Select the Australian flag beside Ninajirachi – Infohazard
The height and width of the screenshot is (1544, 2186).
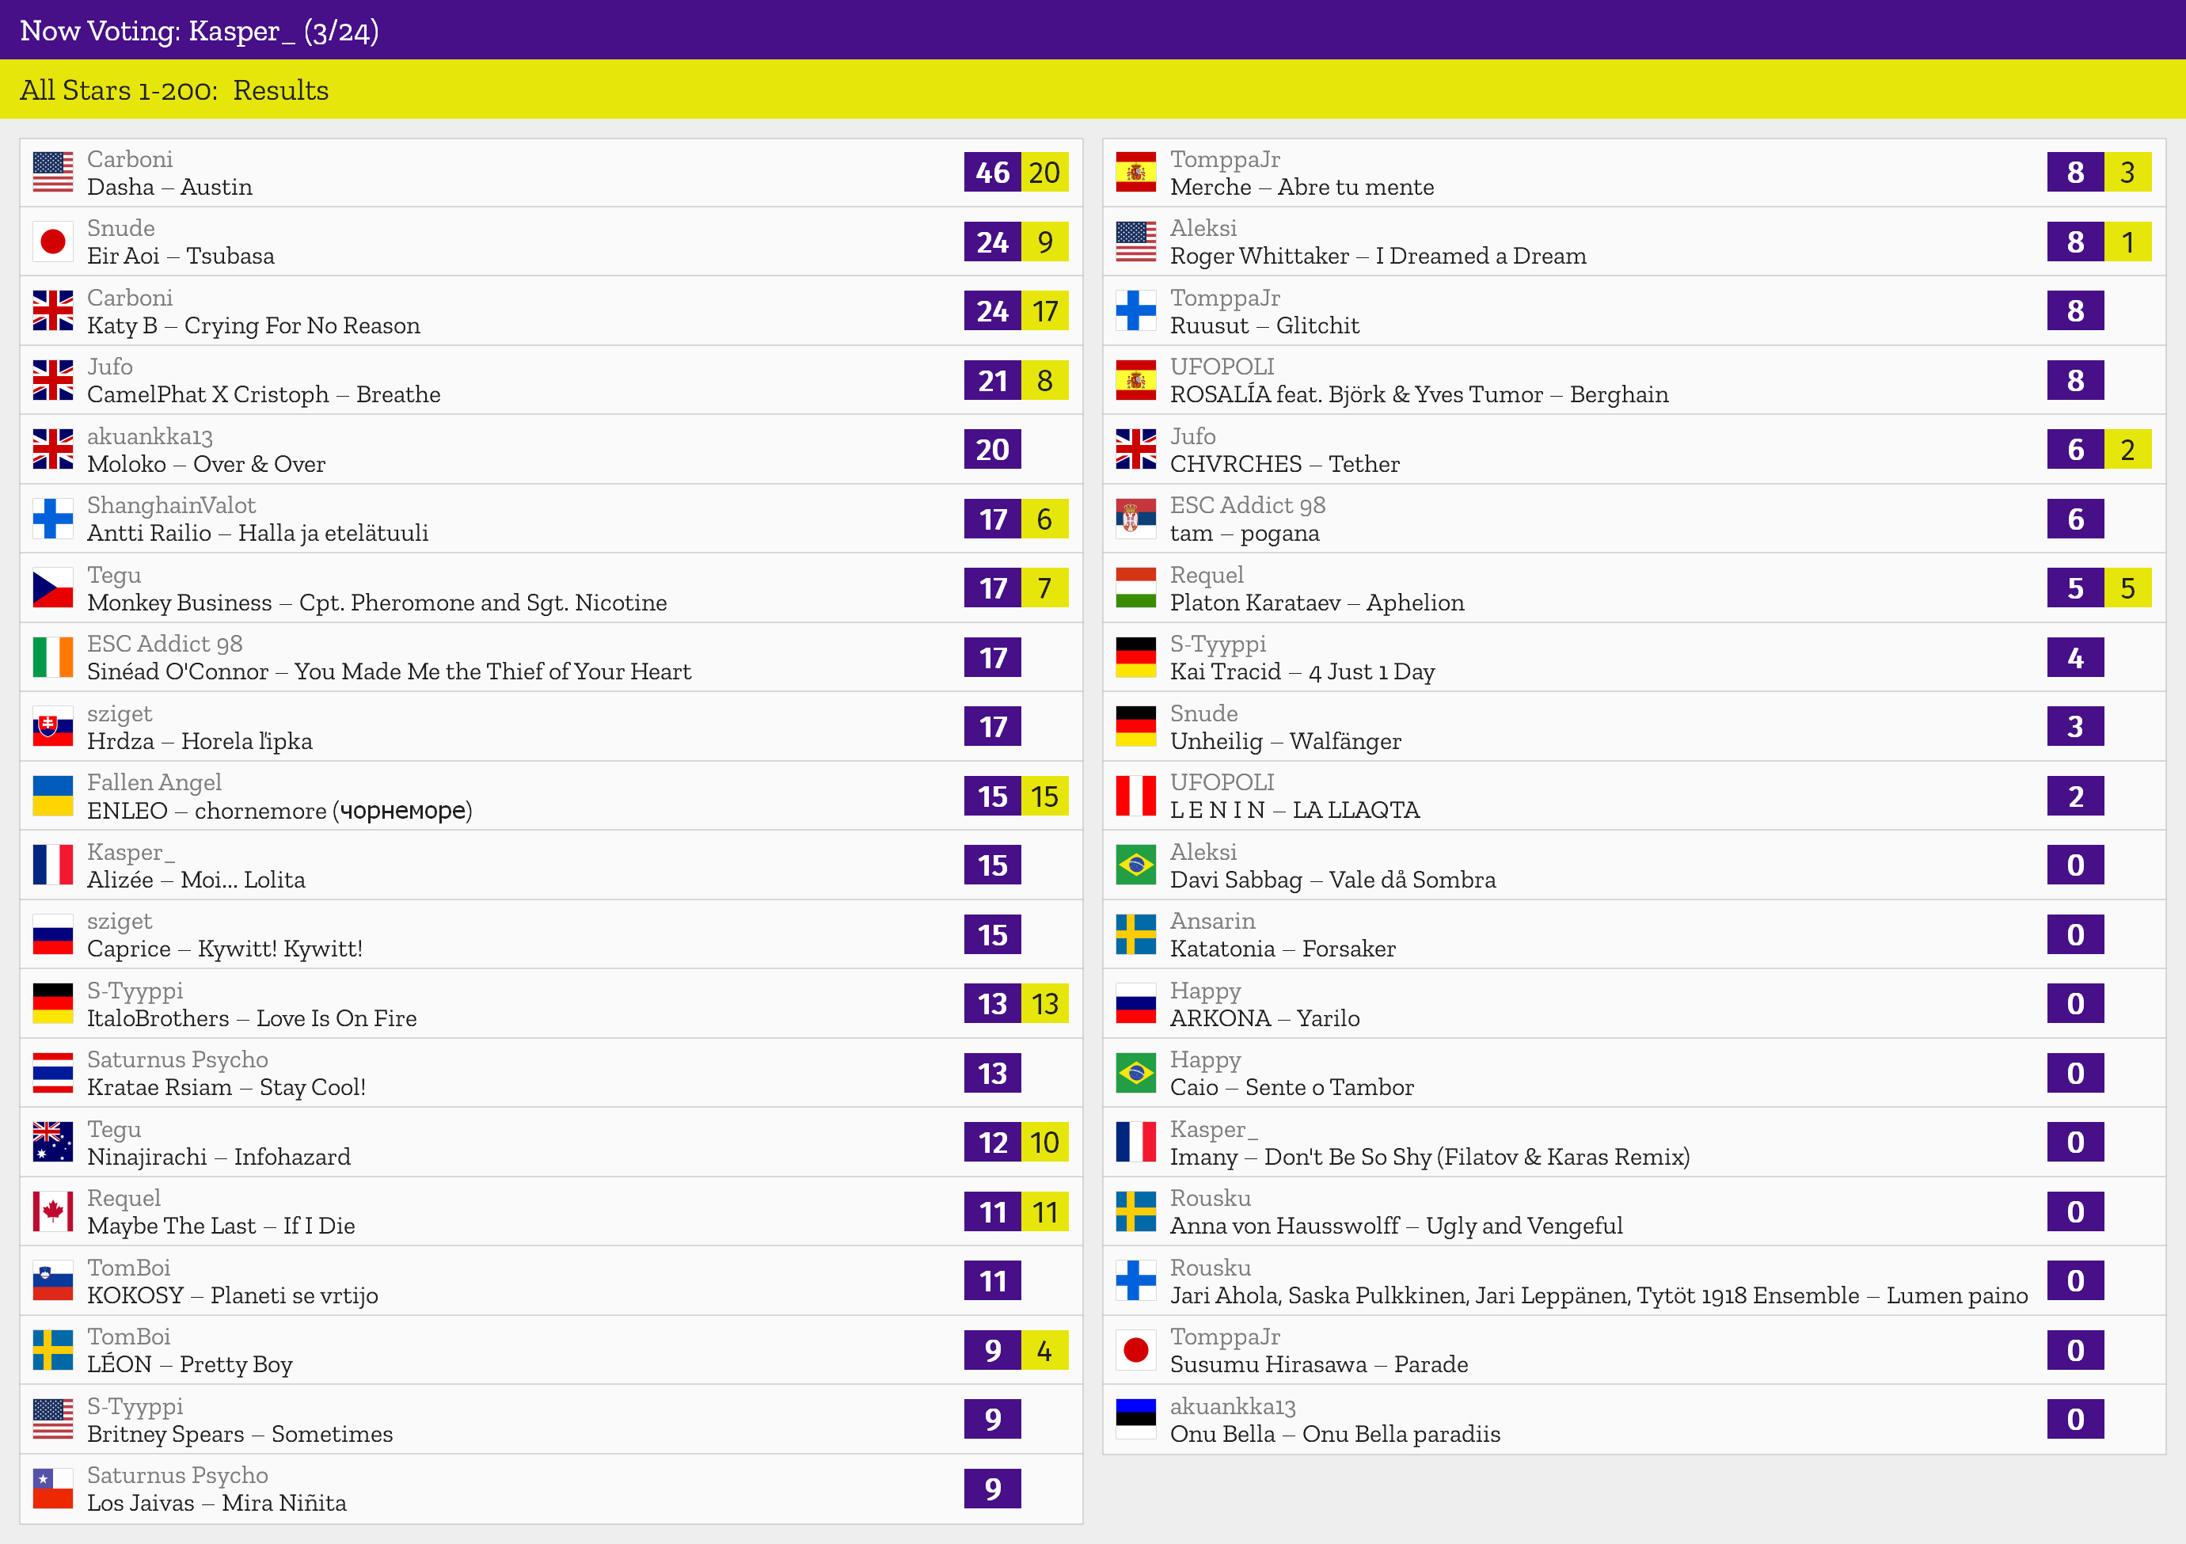52,1143
